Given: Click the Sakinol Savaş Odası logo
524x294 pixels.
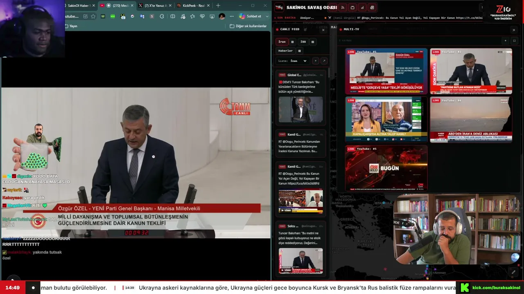Looking at the screenshot, I should pos(279,7).
